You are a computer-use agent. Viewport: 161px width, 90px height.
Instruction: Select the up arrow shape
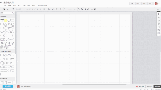pyautogui.click(x=6, y=43)
